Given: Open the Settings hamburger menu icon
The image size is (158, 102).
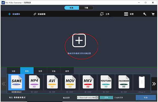Looking at the screenshot, I should 126,14.
